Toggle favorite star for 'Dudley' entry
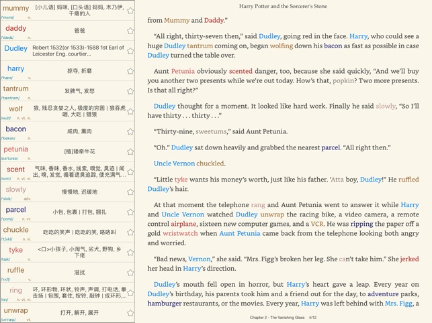 coord(130,51)
